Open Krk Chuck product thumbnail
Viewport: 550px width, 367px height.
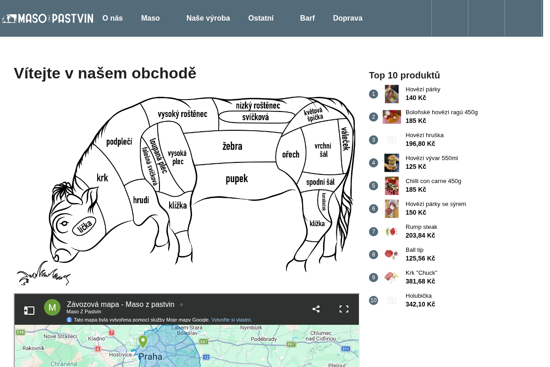392,278
